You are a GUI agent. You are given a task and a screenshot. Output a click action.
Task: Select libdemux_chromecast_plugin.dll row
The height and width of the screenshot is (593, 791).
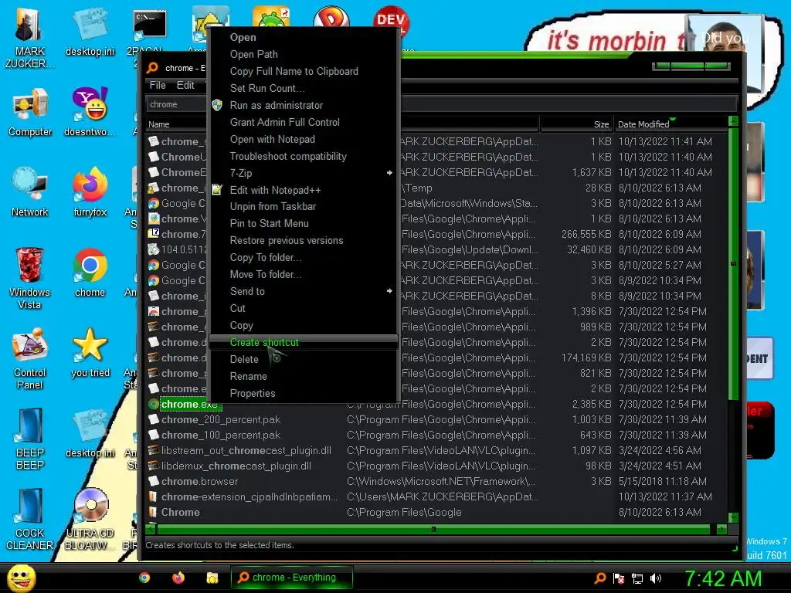437,466
